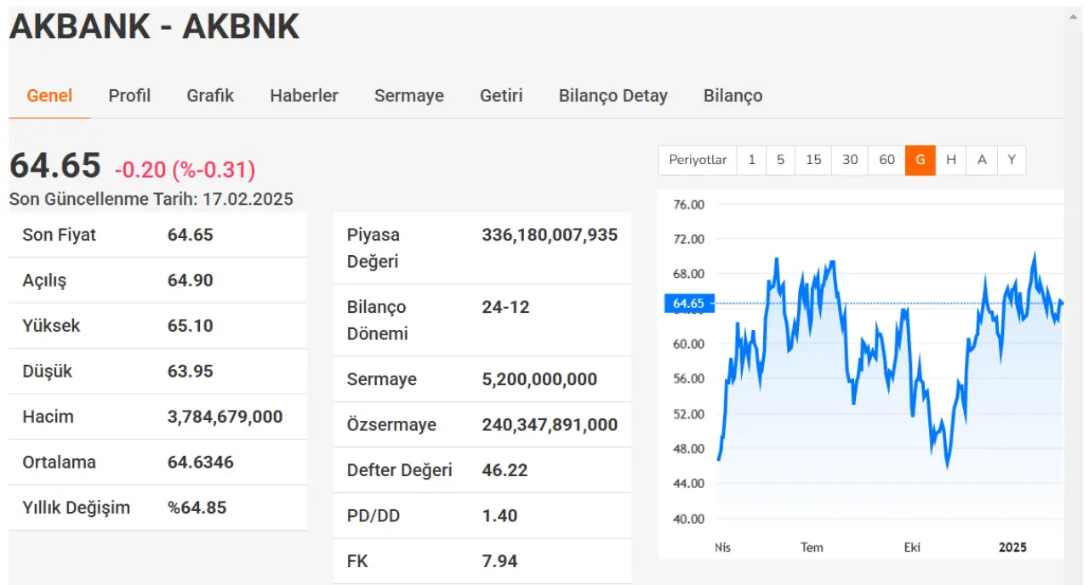Click the -0.20 (%-0.31) change text

(x=185, y=170)
